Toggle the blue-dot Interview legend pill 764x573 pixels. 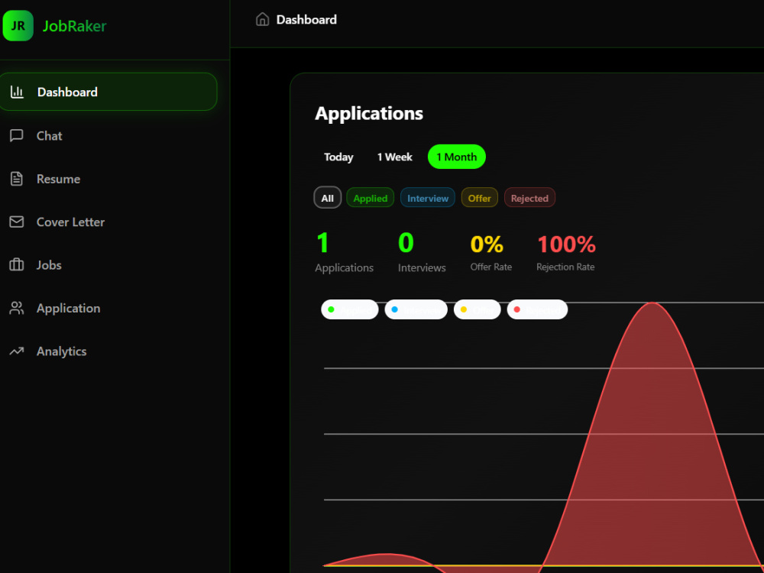click(x=416, y=309)
